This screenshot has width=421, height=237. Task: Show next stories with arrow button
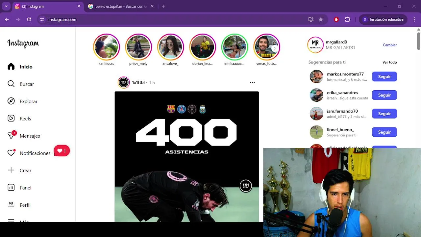[x=275, y=48]
